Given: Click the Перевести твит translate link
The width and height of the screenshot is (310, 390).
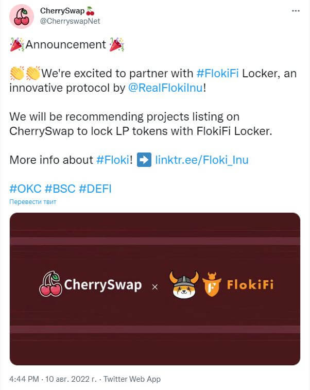Looking at the screenshot, I should coord(33,202).
